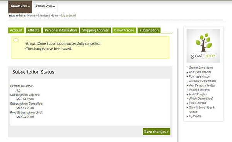Open the Members Home breadcrumb link
Screen dimensions: 232x142
48,16
